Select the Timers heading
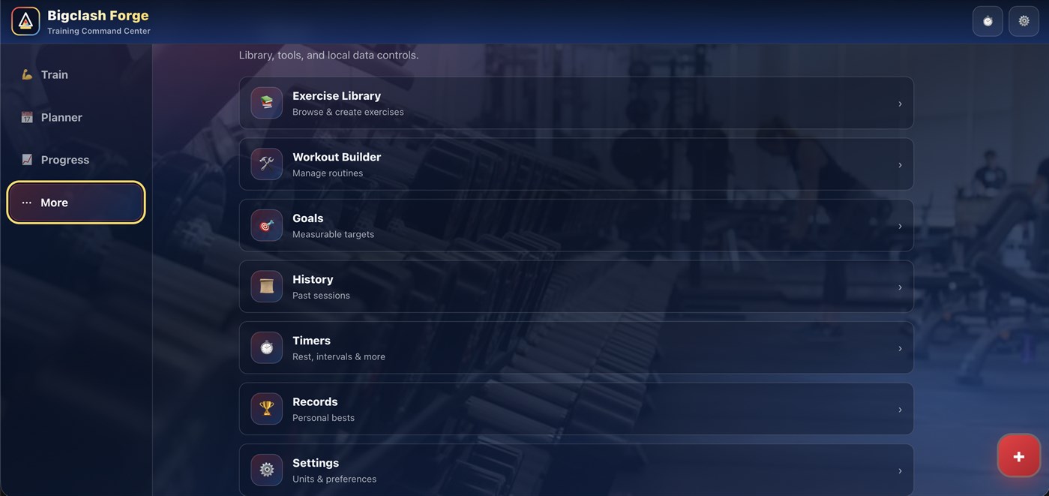 [x=311, y=340]
